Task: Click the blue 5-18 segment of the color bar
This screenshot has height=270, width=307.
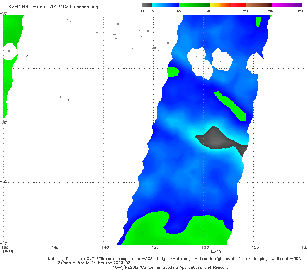Action: pos(166,5)
